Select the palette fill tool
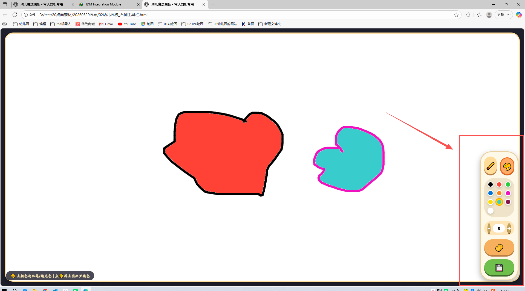Screen dimensions: 525x291 tap(507, 166)
